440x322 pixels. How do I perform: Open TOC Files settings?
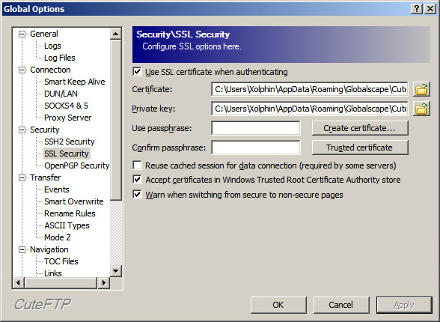[61, 261]
